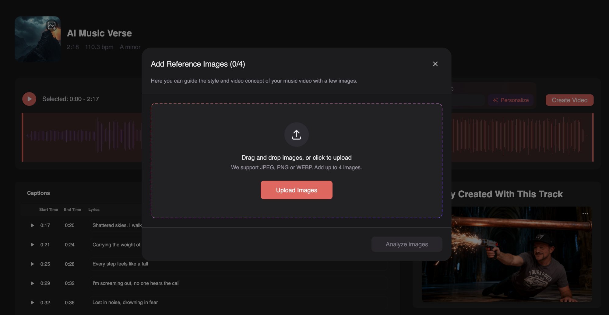
Task: Dismiss the dialog using the X icon
Action: tap(435, 64)
